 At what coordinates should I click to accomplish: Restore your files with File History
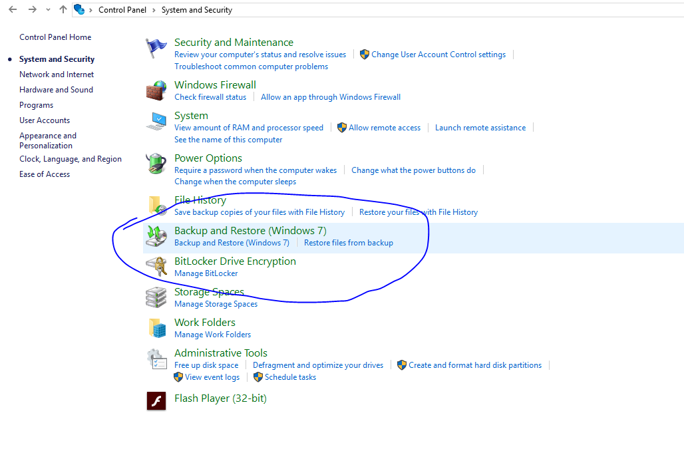click(x=419, y=212)
